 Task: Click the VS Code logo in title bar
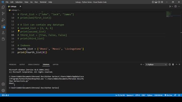(x=3, y=2)
